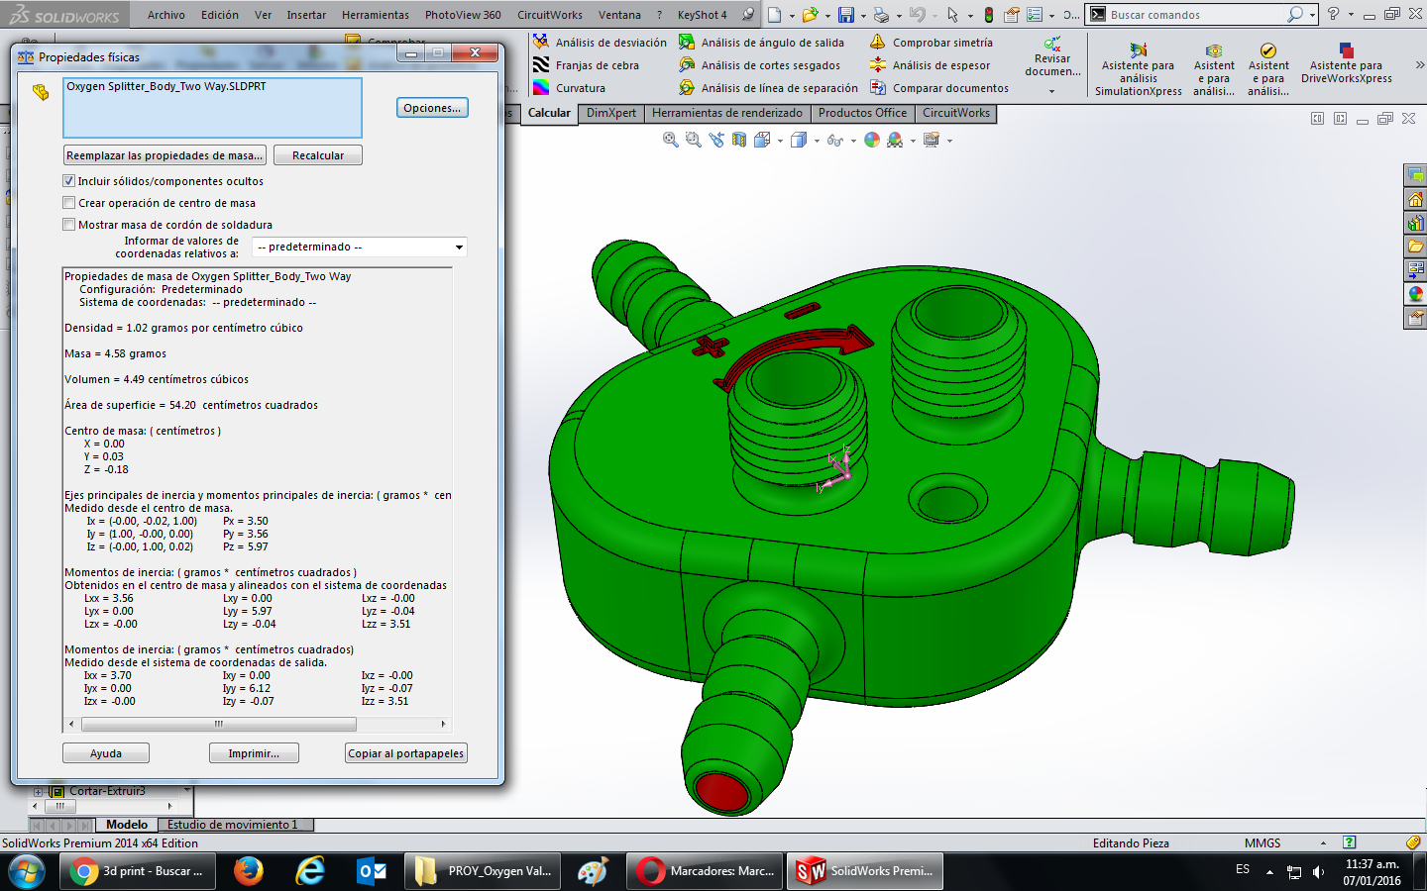Click the Recalcular button
Screen dimensions: 1427x891
pyautogui.click(x=318, y=155)
